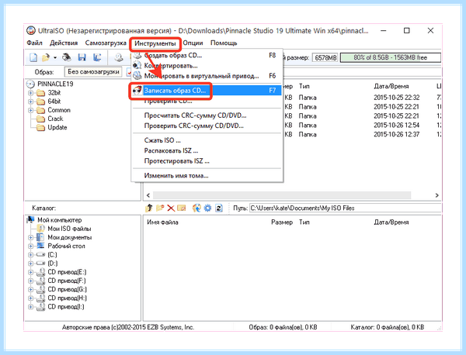Click the refresh icon in catalog toolbar
466x355 pixels.
(219, 209)
